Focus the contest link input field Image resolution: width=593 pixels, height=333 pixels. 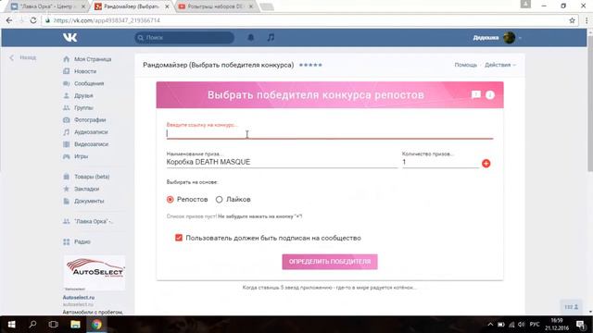[330, 133]
